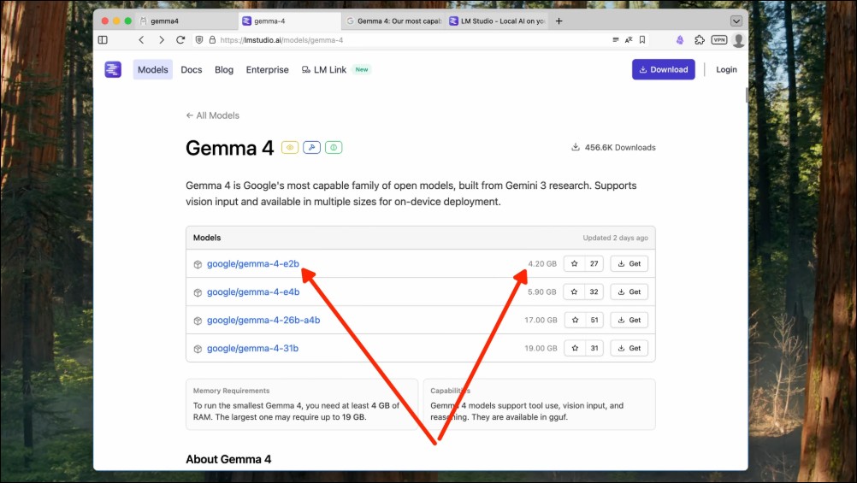Image resolution: width=857 pixels, height=483 pixels.
Task: Click the VPN badge icon
Action: [718, 40]
